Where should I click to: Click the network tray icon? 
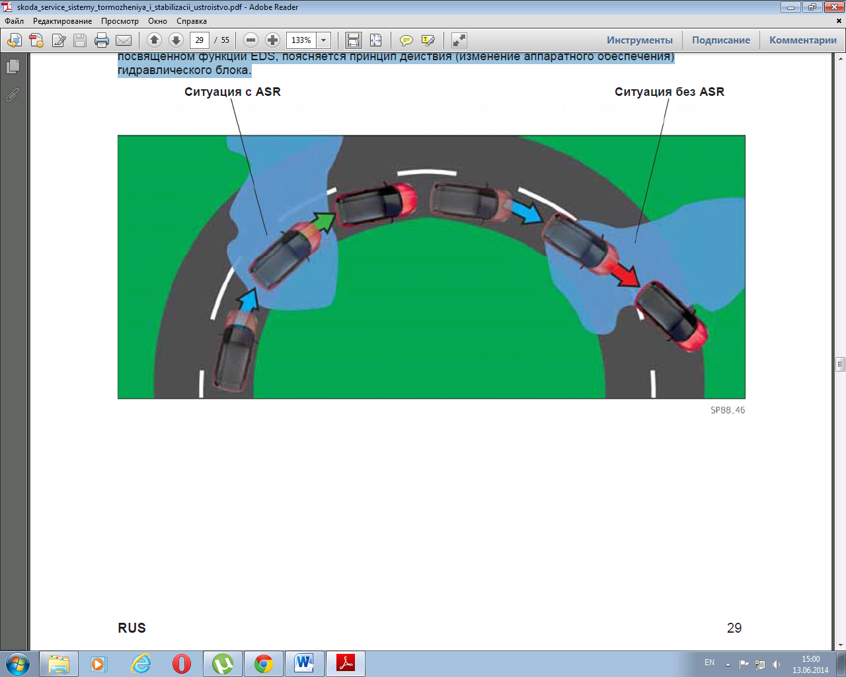tap(760, 664)
